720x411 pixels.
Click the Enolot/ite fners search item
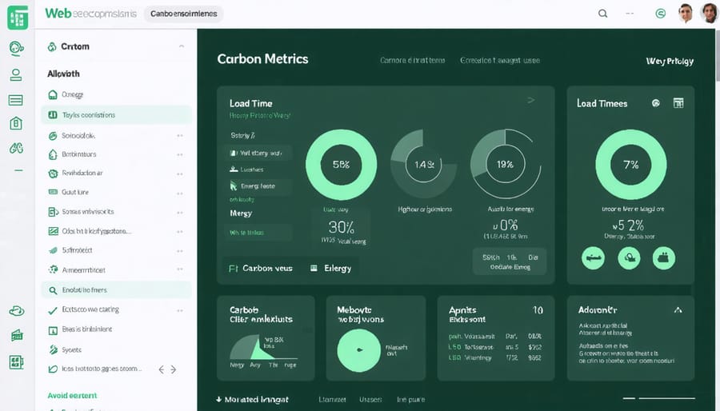pyautogui.click(x=116, y=290)
